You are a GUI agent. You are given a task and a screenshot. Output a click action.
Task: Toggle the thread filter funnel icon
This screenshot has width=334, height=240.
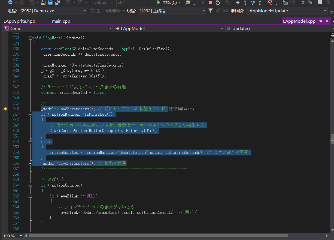point(211,11)
